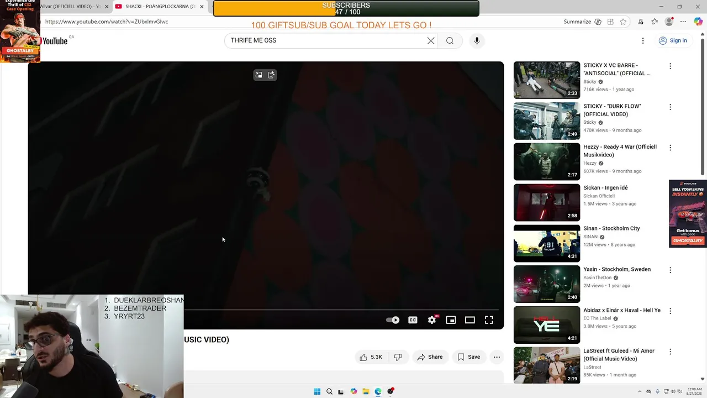Open options menu for Hezzy video
707x398 pixels.
pos(670,148)
